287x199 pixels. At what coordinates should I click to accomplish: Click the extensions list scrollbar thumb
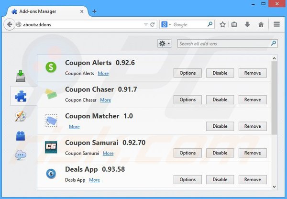274,98
